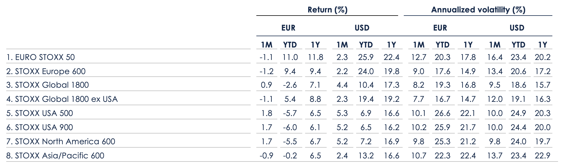Click the 1Y header under volatility USD

(542, 45)
